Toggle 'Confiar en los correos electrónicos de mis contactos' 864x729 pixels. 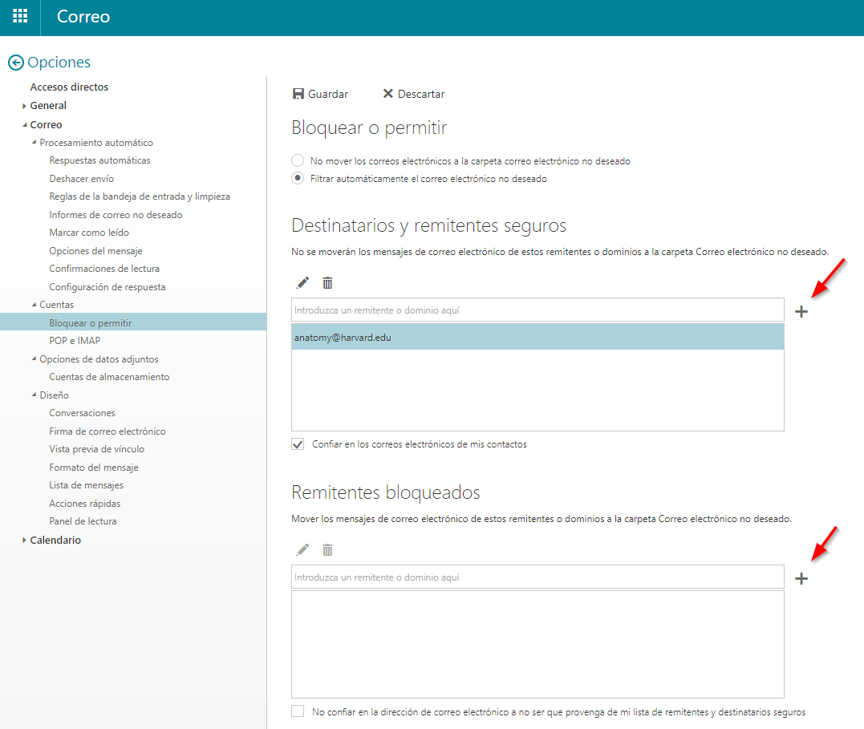pyautogui.click(x=298, y=444)
